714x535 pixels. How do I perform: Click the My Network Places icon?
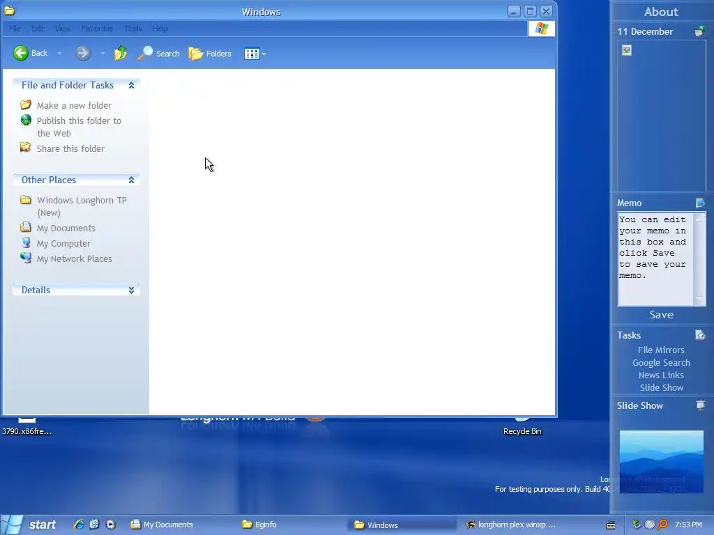(x=26, y=258)
